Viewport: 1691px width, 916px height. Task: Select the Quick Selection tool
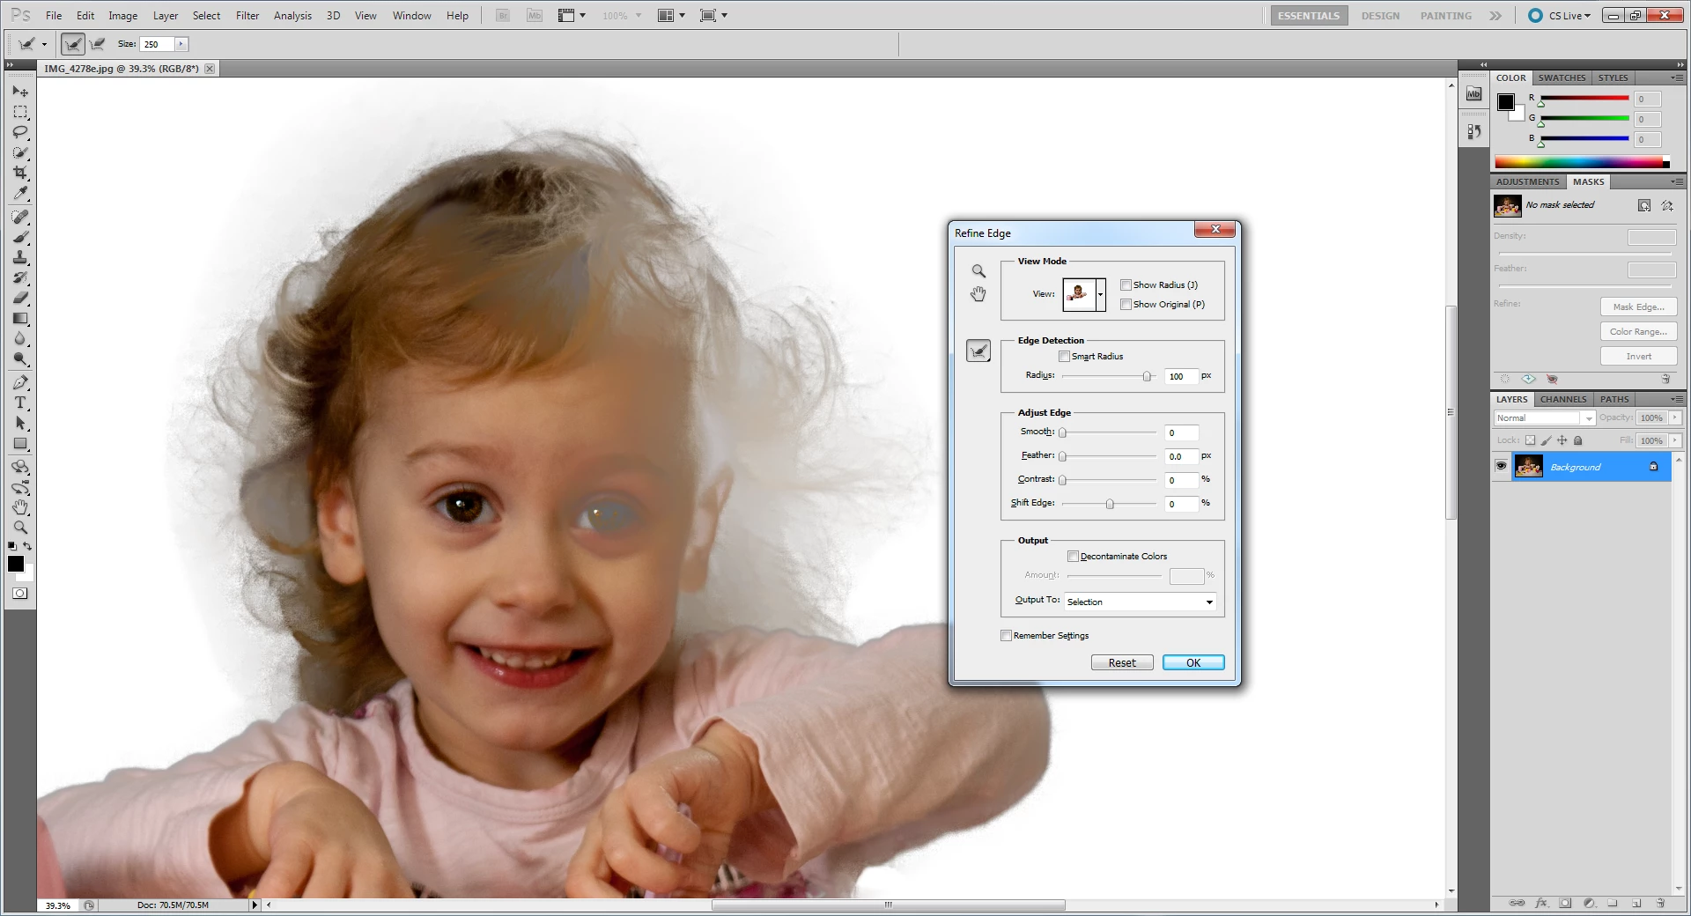click(x=20, y=152)
